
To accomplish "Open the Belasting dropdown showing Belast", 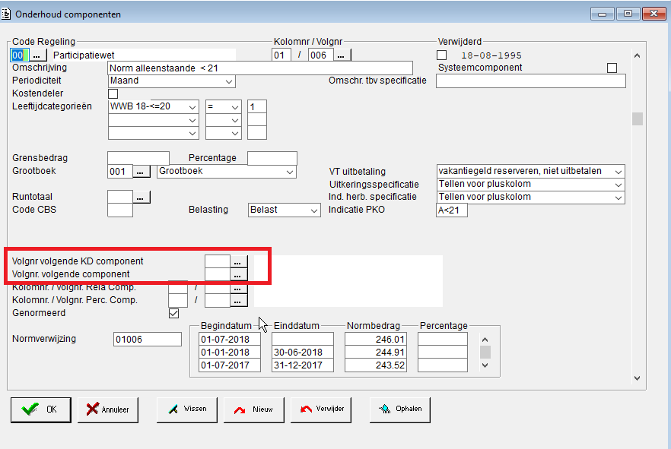I will pyautogui.click(x=285, y=210).
